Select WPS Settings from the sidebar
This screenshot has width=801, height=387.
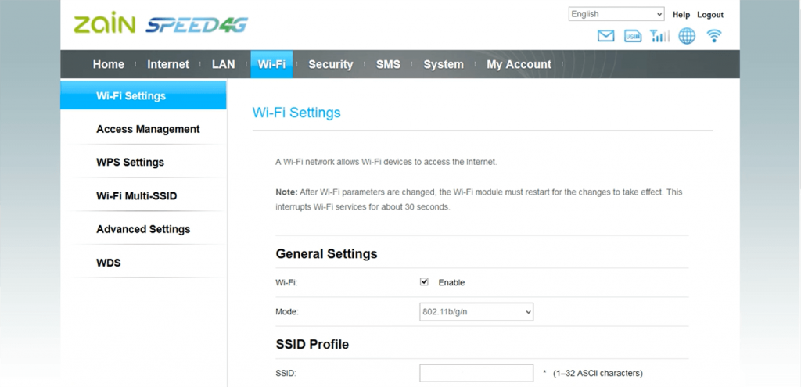[x=130, y=163]
